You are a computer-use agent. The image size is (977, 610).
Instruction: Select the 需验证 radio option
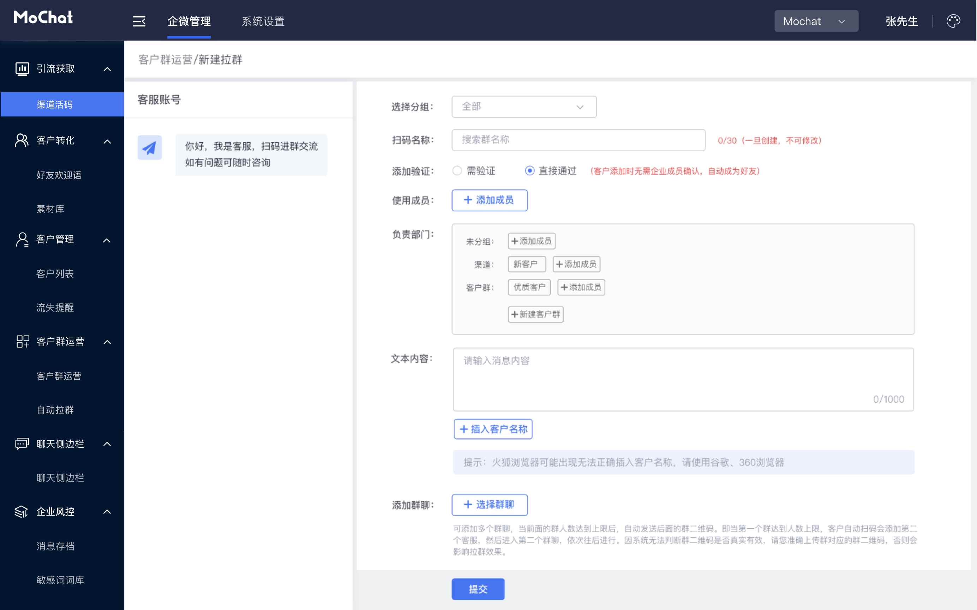point(457,171)
